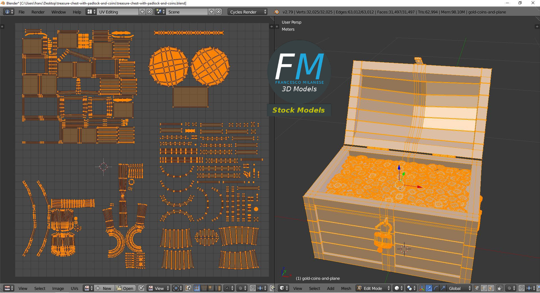Image resolution: width=540 pixels, height=293 pixels.
Task: Select face select mode in 3D view
Action: 491,288
